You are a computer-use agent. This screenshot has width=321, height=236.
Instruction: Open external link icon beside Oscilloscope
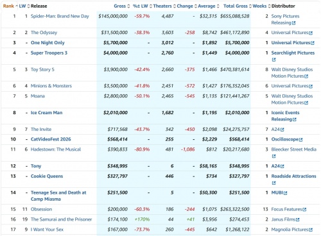point(301,140)
